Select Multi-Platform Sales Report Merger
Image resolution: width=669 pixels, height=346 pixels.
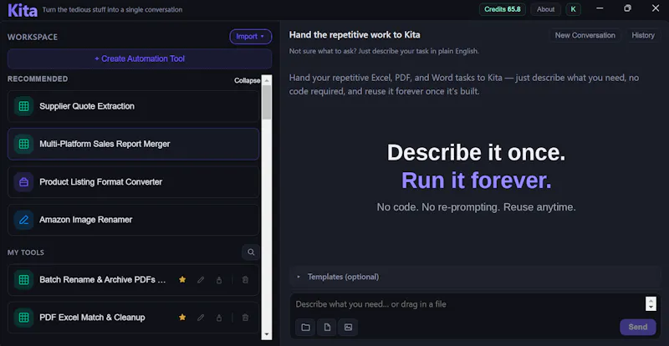133,145
